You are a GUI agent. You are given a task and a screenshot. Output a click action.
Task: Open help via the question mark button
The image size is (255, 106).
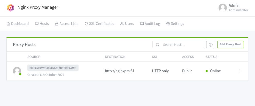click(211, 45)
